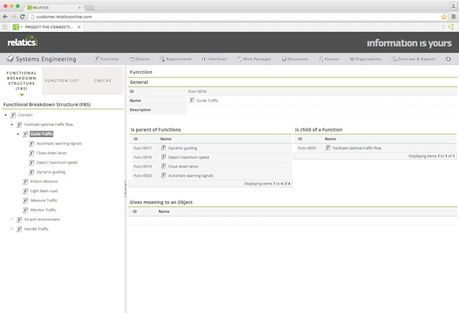Collapse the Connect tree node
Screen dimensions: 459x313
coord(5,115)
